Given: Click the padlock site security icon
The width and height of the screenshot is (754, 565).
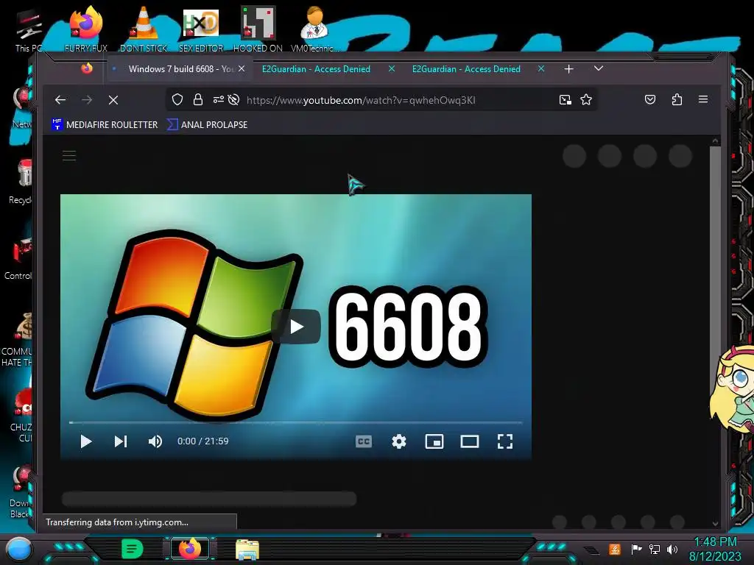Looking at the screenshot, I should coord(197,99).
